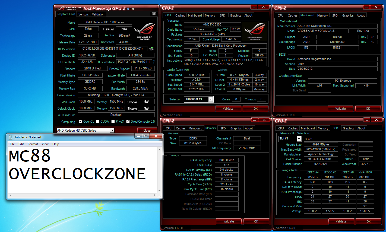The image size is (386, 232).
Task: Click the Part Number 78.BAGEJ.AFK0C field
Action: click(x=321, y=159)
